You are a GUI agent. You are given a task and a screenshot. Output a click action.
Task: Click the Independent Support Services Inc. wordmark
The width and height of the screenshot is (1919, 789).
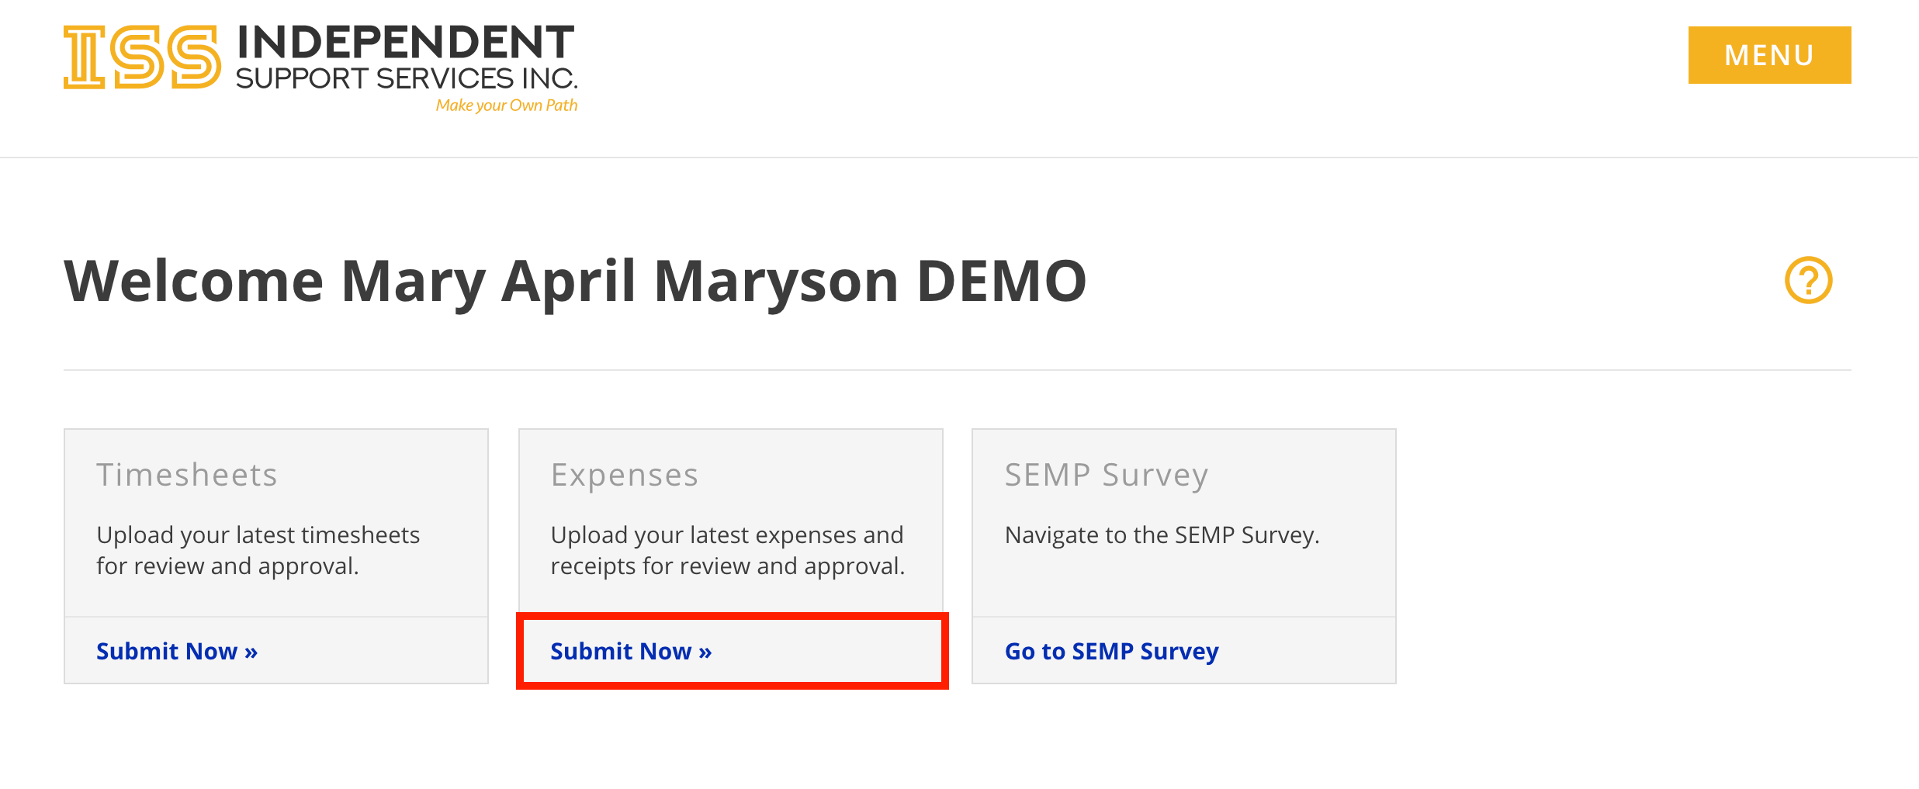click(407, 57)
